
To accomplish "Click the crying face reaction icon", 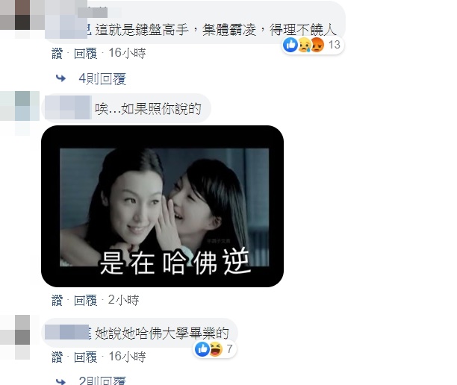I will tap(304, 45).
